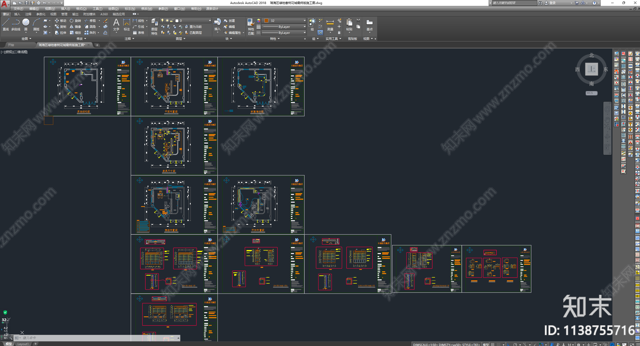Expand the Modify (修改) panel
This screenshot has height=346, width=640.
point(81,39)
